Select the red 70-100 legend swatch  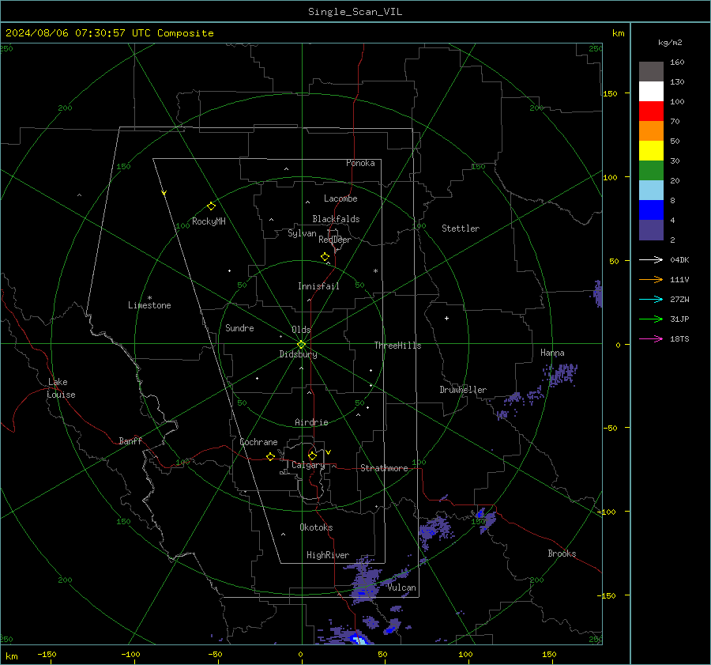tap(651, 111)
